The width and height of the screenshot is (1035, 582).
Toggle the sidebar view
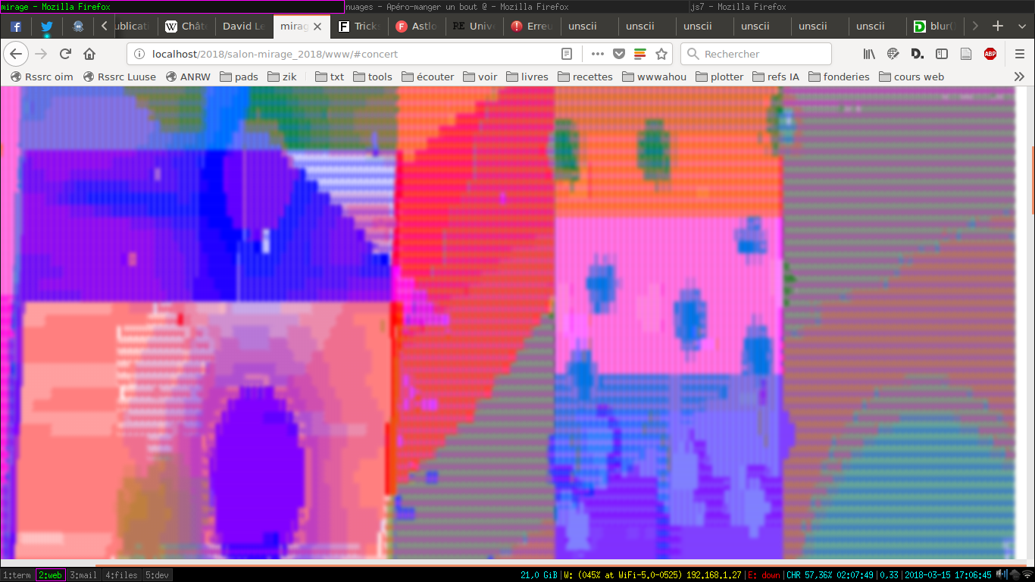tap(942, 54)
